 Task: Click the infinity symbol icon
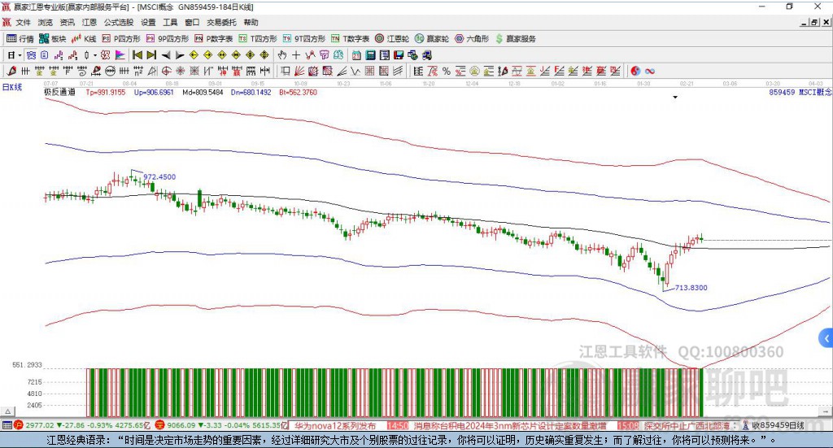(650, 71)
